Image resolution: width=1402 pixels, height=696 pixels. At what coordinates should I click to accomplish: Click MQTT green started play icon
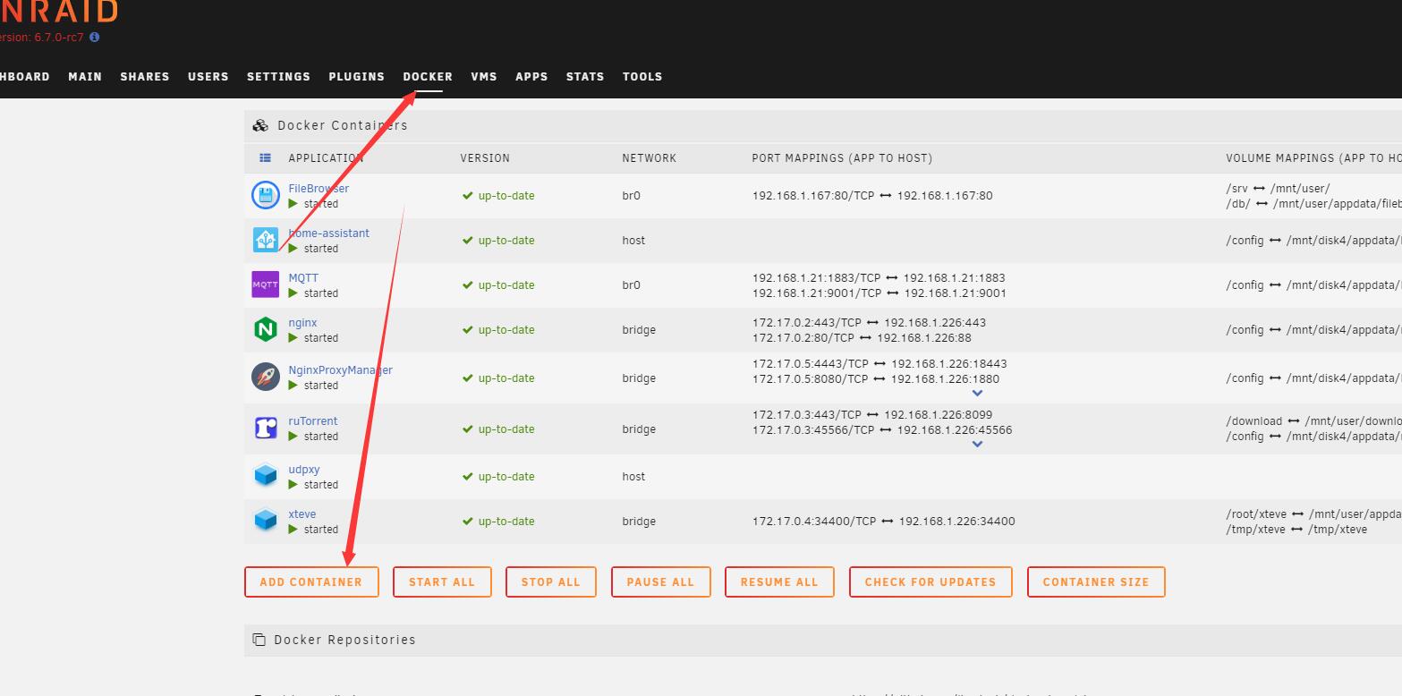pos(293,293)
